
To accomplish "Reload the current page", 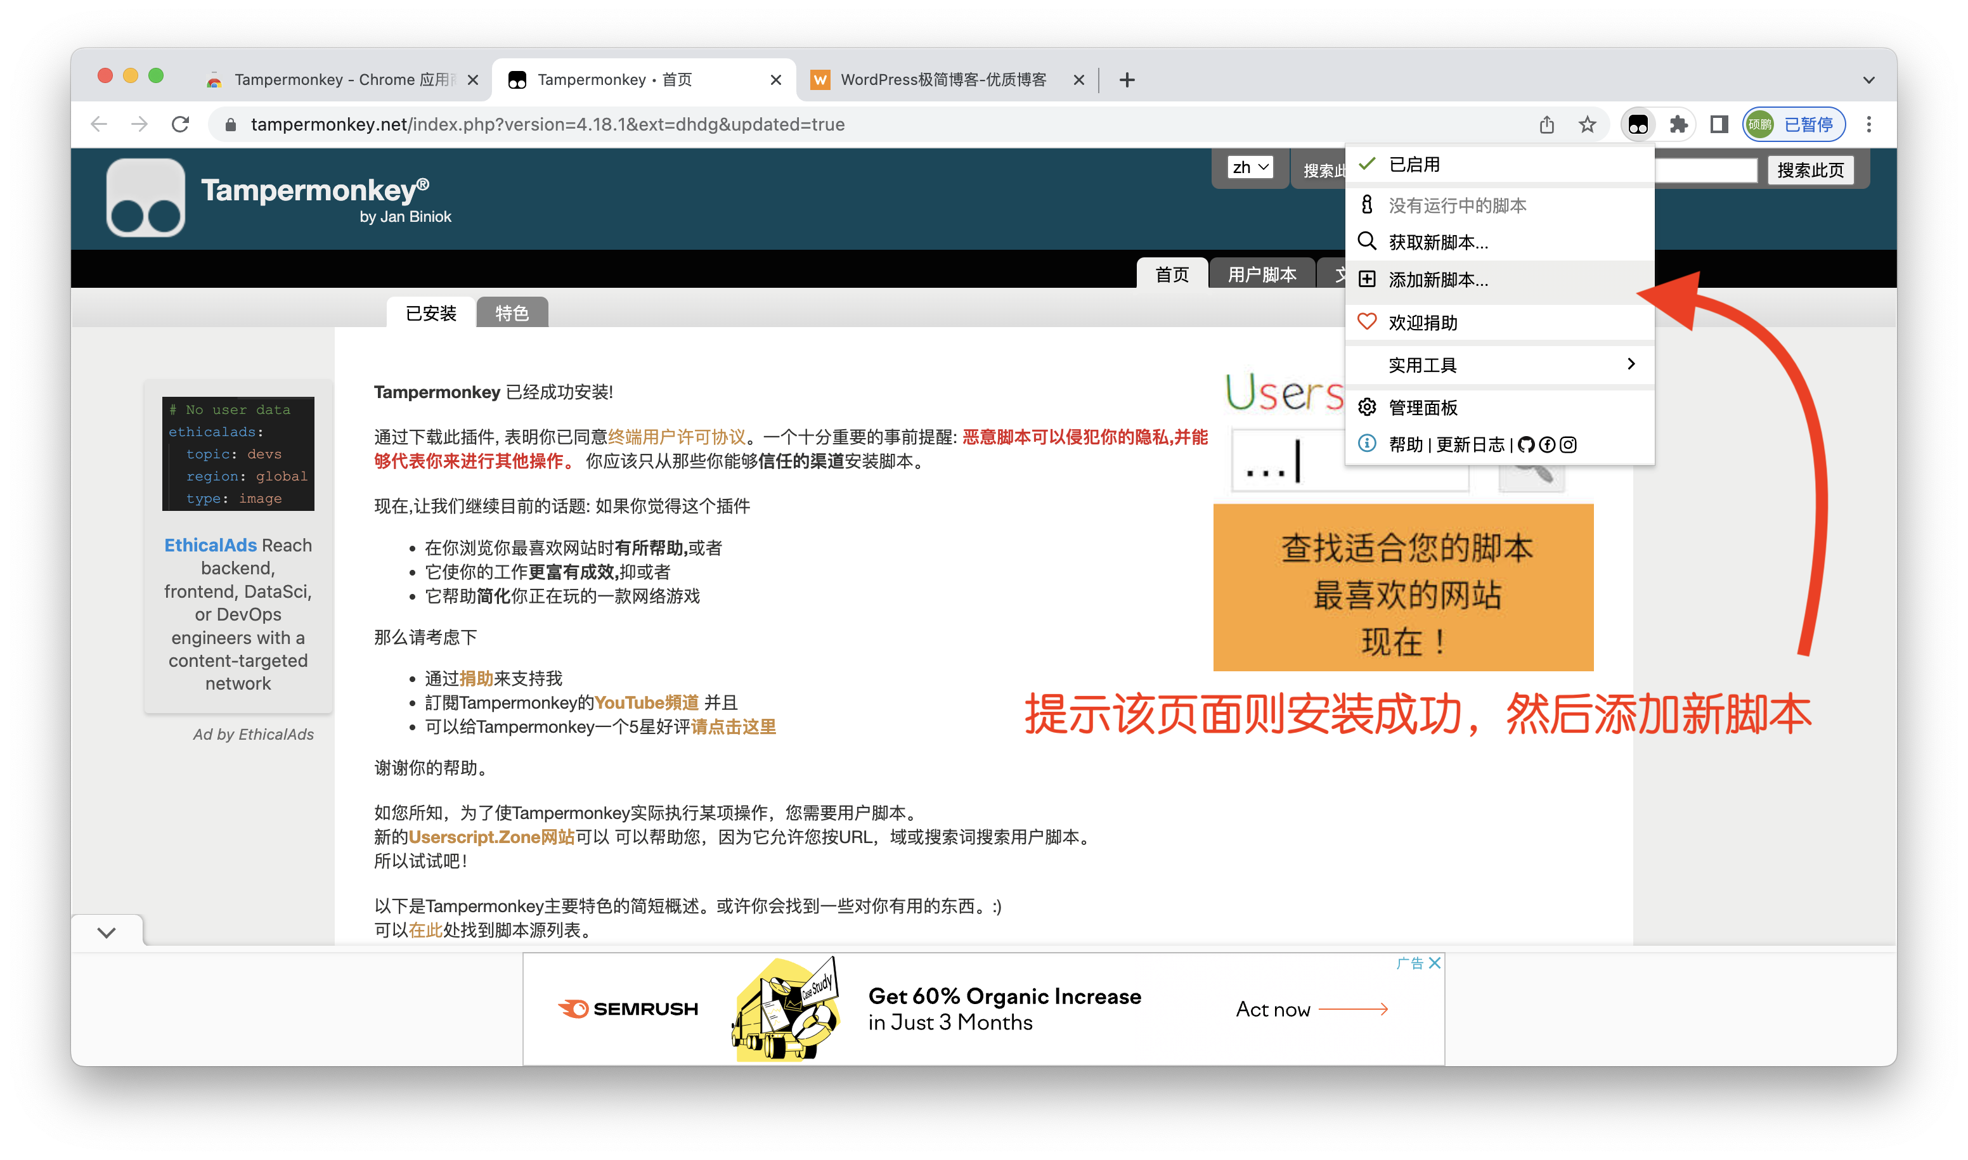I will [181, 124].
